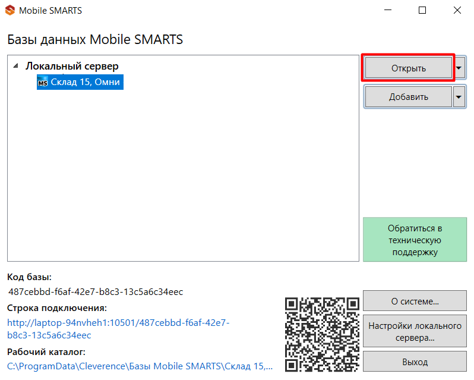Open Настройки локального сервера...
Screen dimensions: 474x380
415,331
